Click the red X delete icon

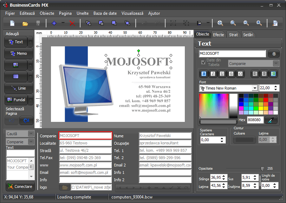point(72,23)
